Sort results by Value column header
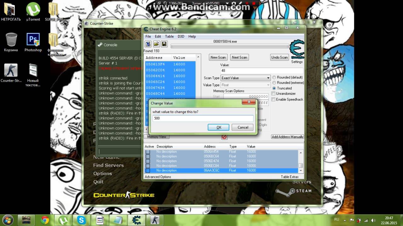Image resolution: width=403 pixels, height=226 pixels. (x=184, y=58)
